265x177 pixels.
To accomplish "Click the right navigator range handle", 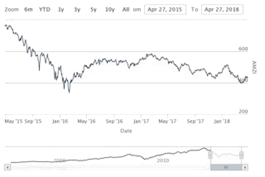I will coord(241,155).
